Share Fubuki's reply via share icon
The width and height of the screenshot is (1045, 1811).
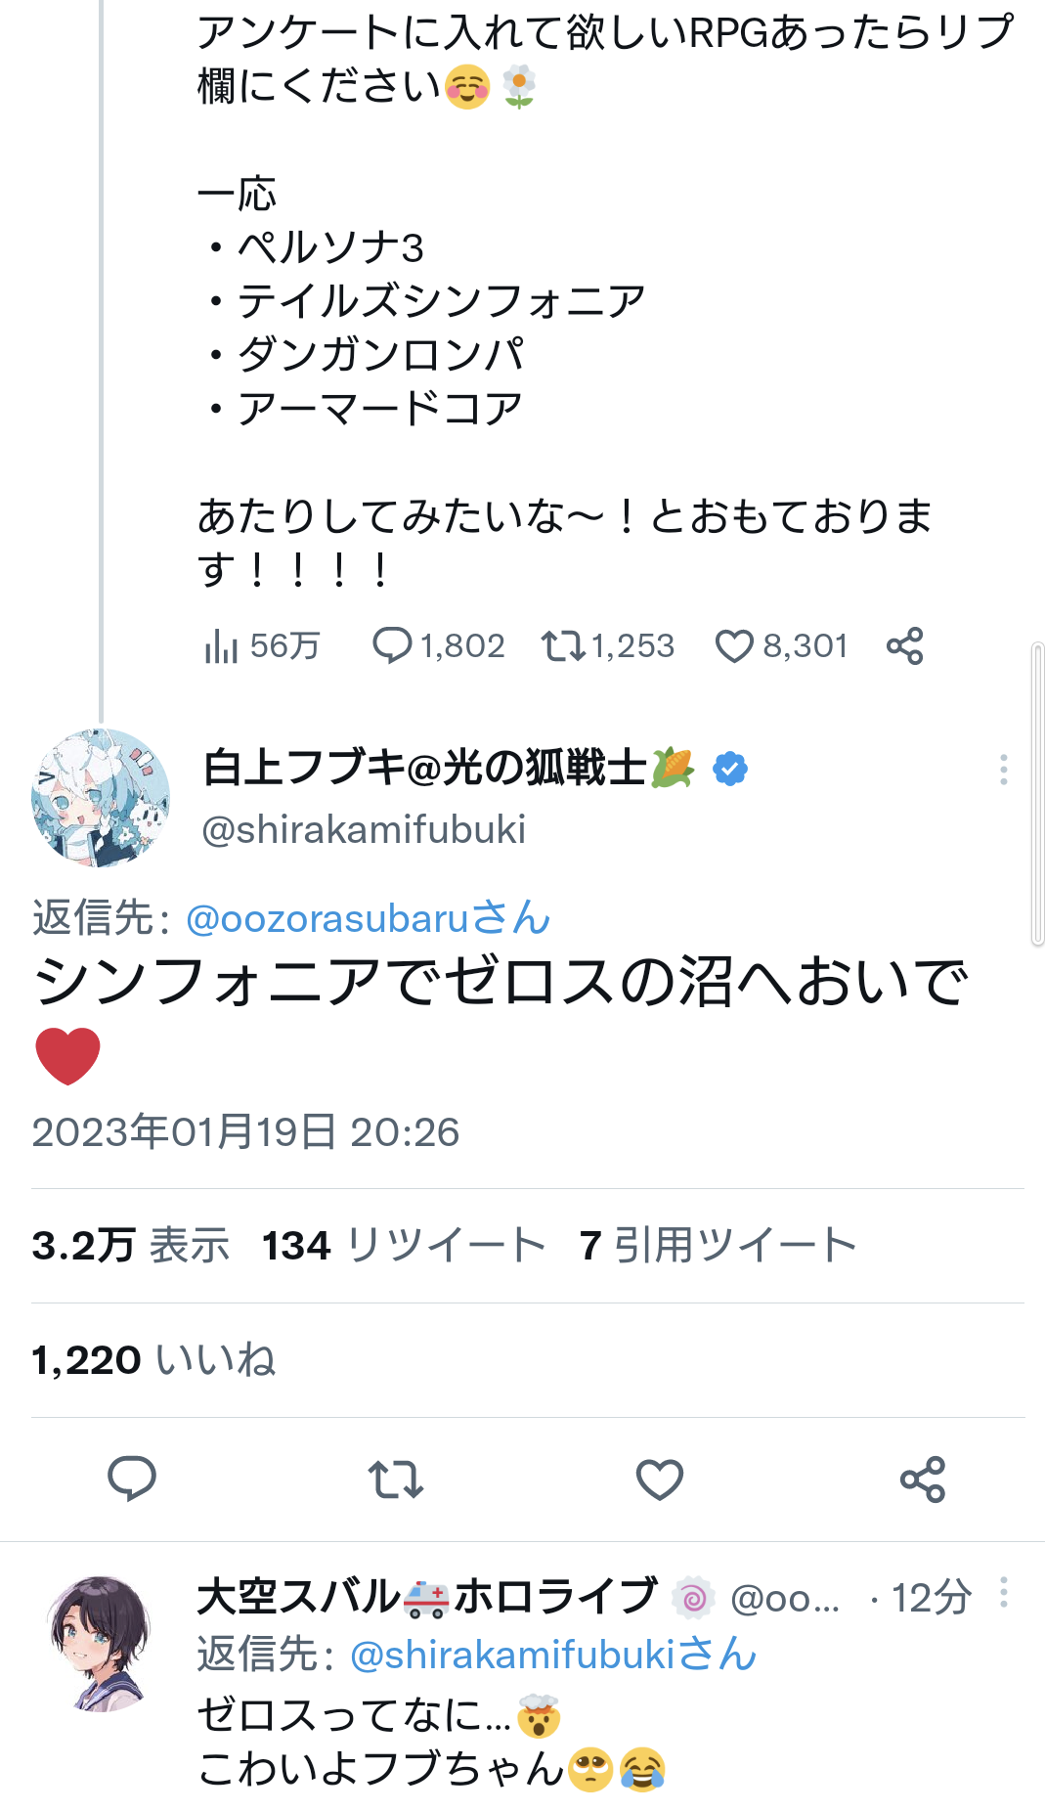[923, 1479]
